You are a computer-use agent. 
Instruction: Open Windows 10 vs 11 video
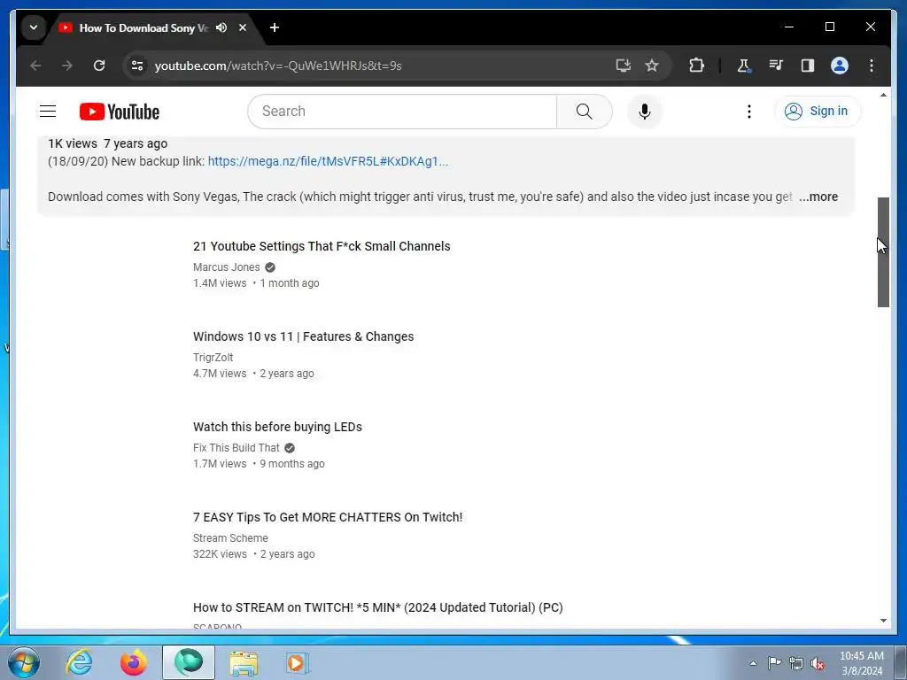pyautogui.click(x=303, y=336)
